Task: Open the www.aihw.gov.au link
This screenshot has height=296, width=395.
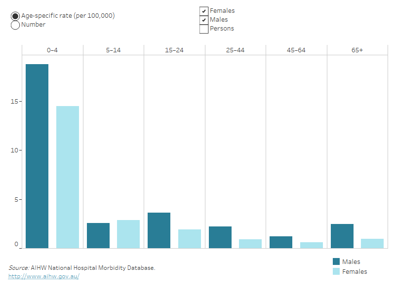Action: 43,276
